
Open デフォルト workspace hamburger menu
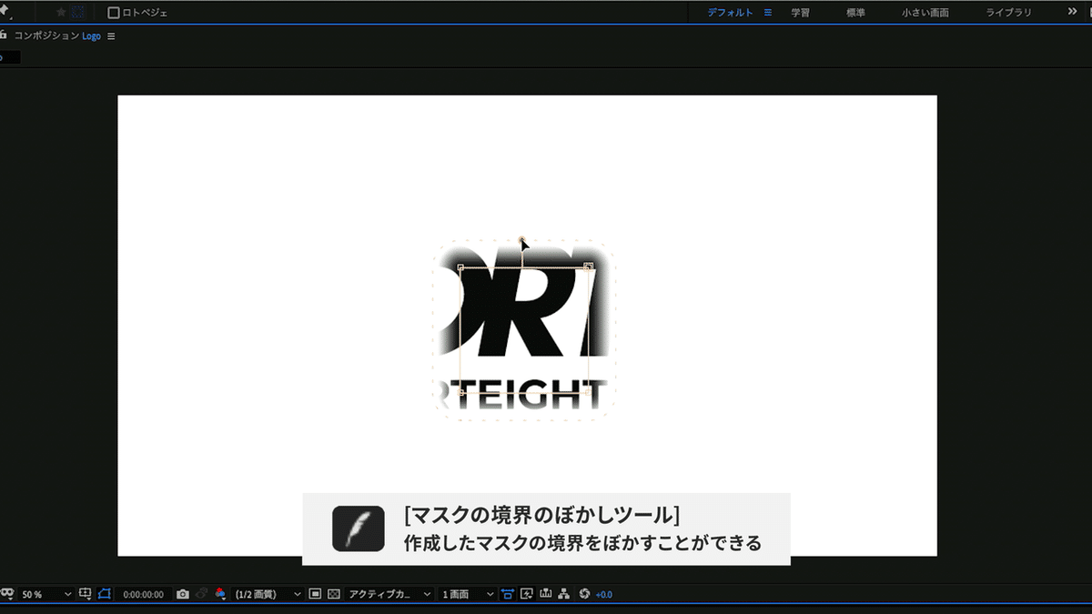(768, 13)
